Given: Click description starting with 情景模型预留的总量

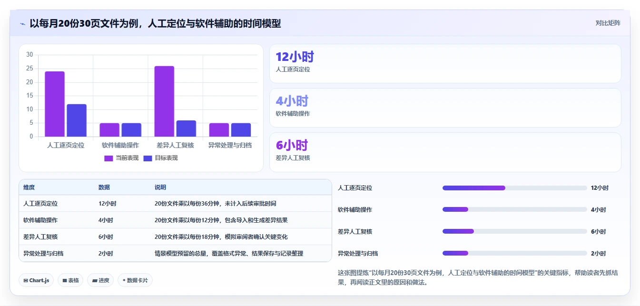Looking at the screenshot, I should click(x=229, y=253).
